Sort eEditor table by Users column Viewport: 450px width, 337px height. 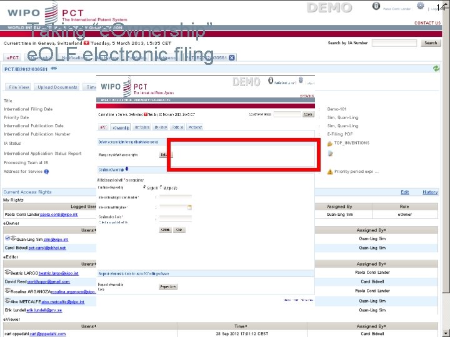[88, 264]
